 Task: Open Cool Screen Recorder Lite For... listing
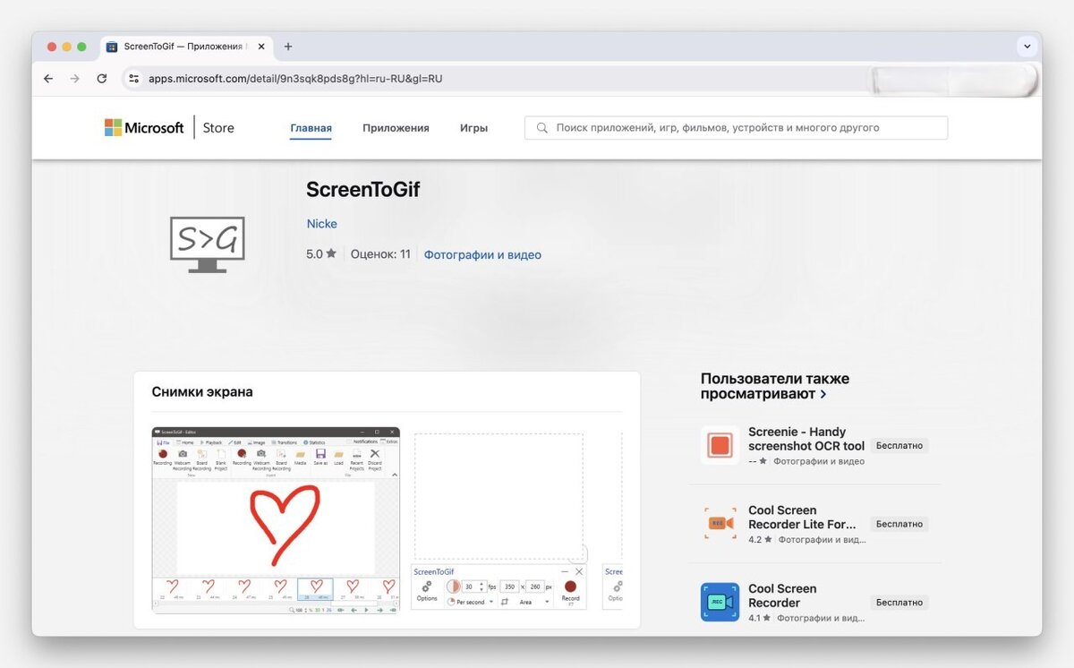coord(802,517)
